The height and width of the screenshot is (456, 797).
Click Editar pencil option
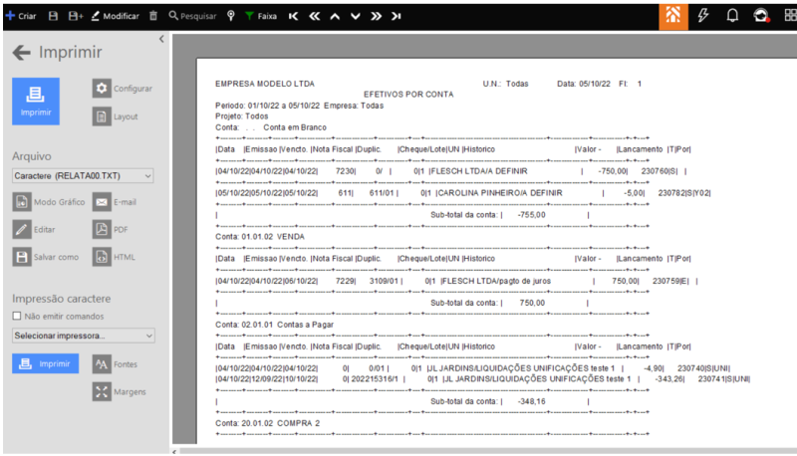tap(34, 230)
